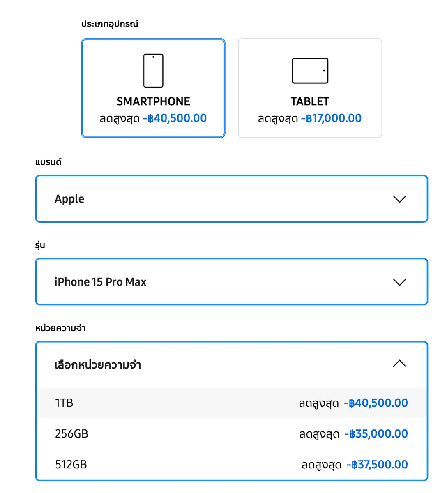Click the TABLET label text
The width and height of the screenshot is (447, 493).
point(310,101)
